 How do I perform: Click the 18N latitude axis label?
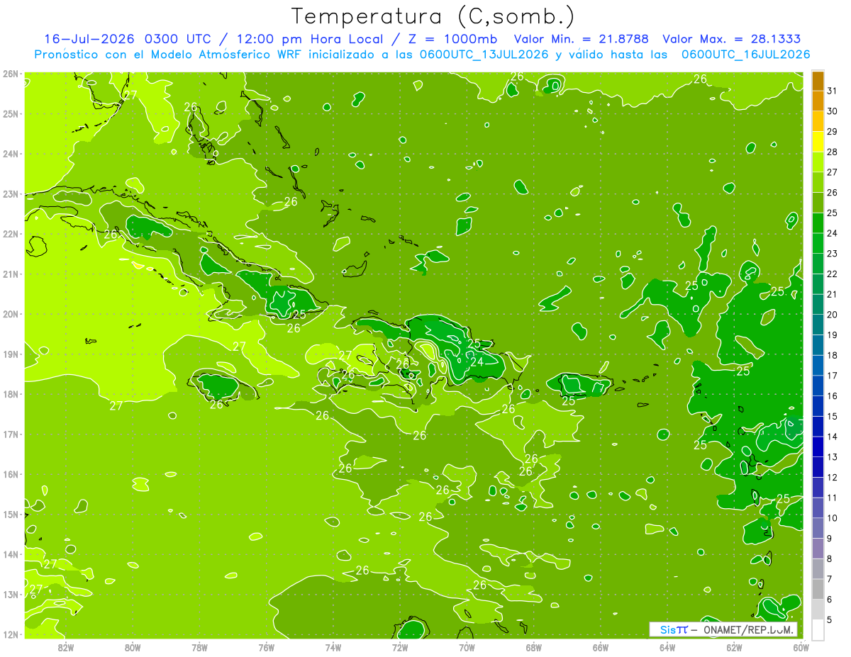coord(10,394)
